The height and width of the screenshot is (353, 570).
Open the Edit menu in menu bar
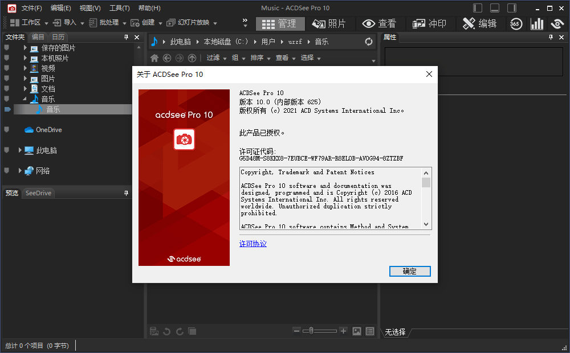coord(61,8)
